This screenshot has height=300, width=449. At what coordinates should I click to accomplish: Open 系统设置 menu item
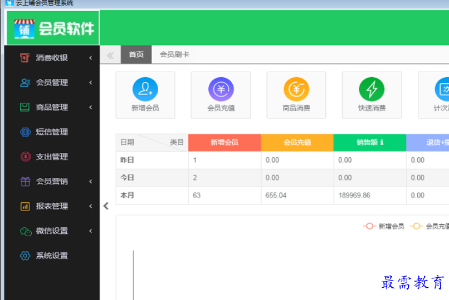click(x=52, y=256)
